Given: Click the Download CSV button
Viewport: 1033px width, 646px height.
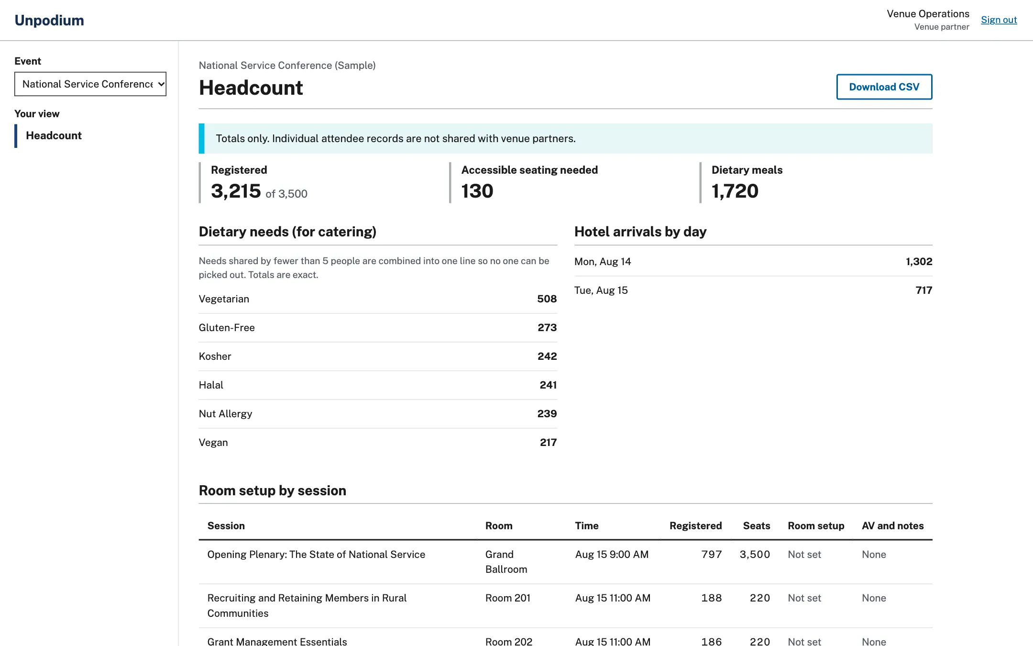Looking at the screenshot, I should pyautogui.click(x=884, y=87).
